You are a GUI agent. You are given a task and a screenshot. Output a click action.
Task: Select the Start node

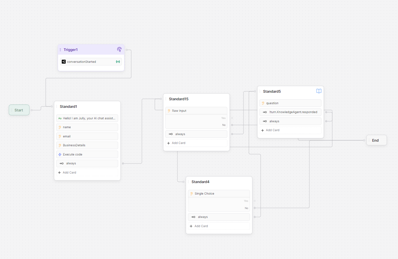point(19,110)
